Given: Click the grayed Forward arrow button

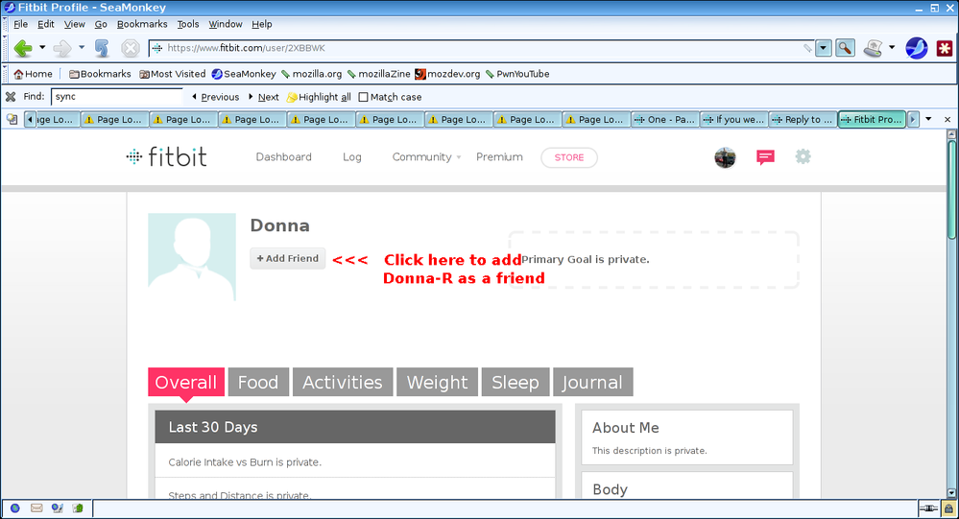Looking at the screenshot, I should [x=62, y=48].
